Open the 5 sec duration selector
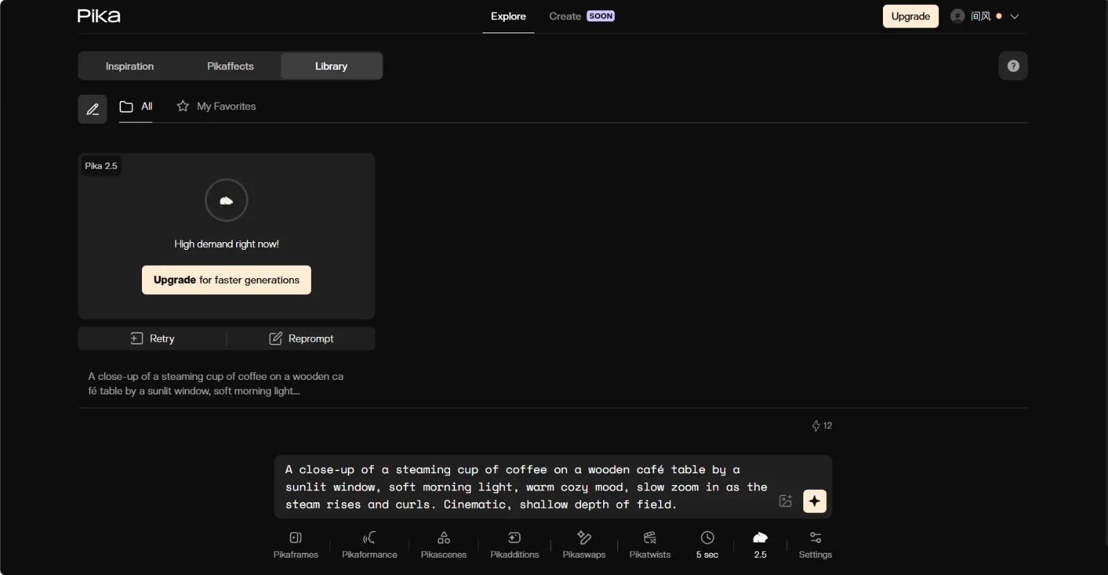 coord(707,545)
